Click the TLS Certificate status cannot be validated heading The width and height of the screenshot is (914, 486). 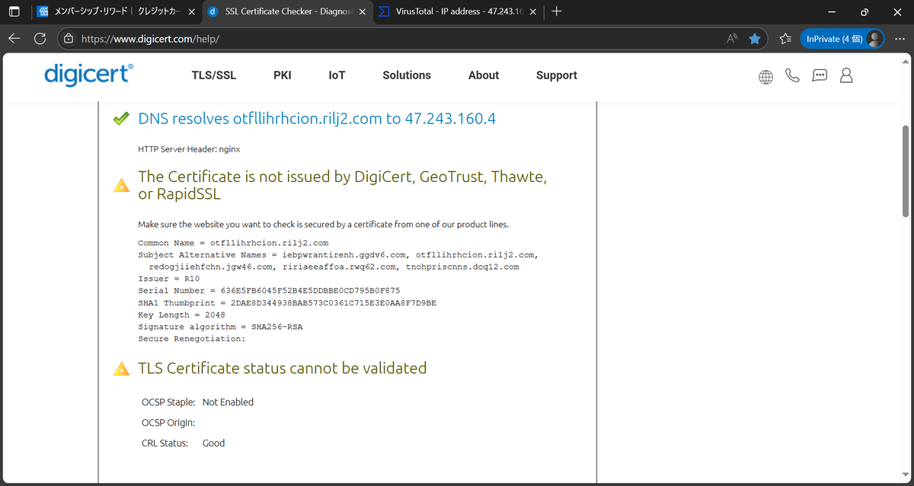click(x=282, y=369)
